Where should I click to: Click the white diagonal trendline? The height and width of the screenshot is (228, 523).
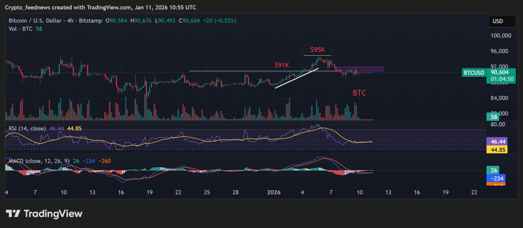(297, 78)
